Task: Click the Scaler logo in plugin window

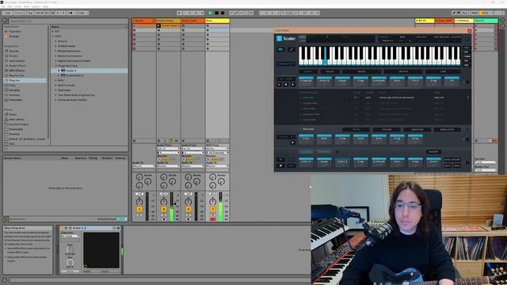Action: [x=286, y=39]
